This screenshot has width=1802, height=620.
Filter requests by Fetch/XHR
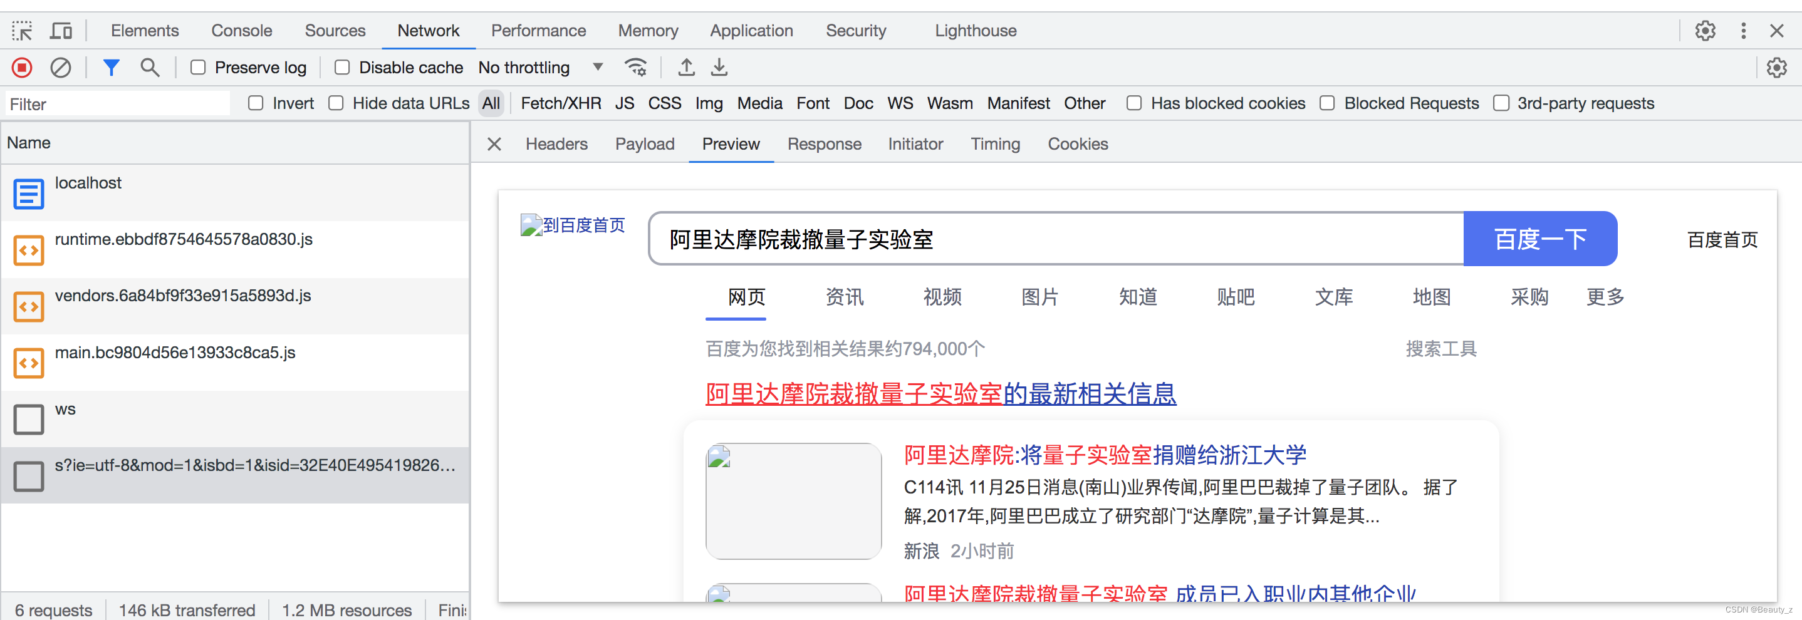(561, 103)
